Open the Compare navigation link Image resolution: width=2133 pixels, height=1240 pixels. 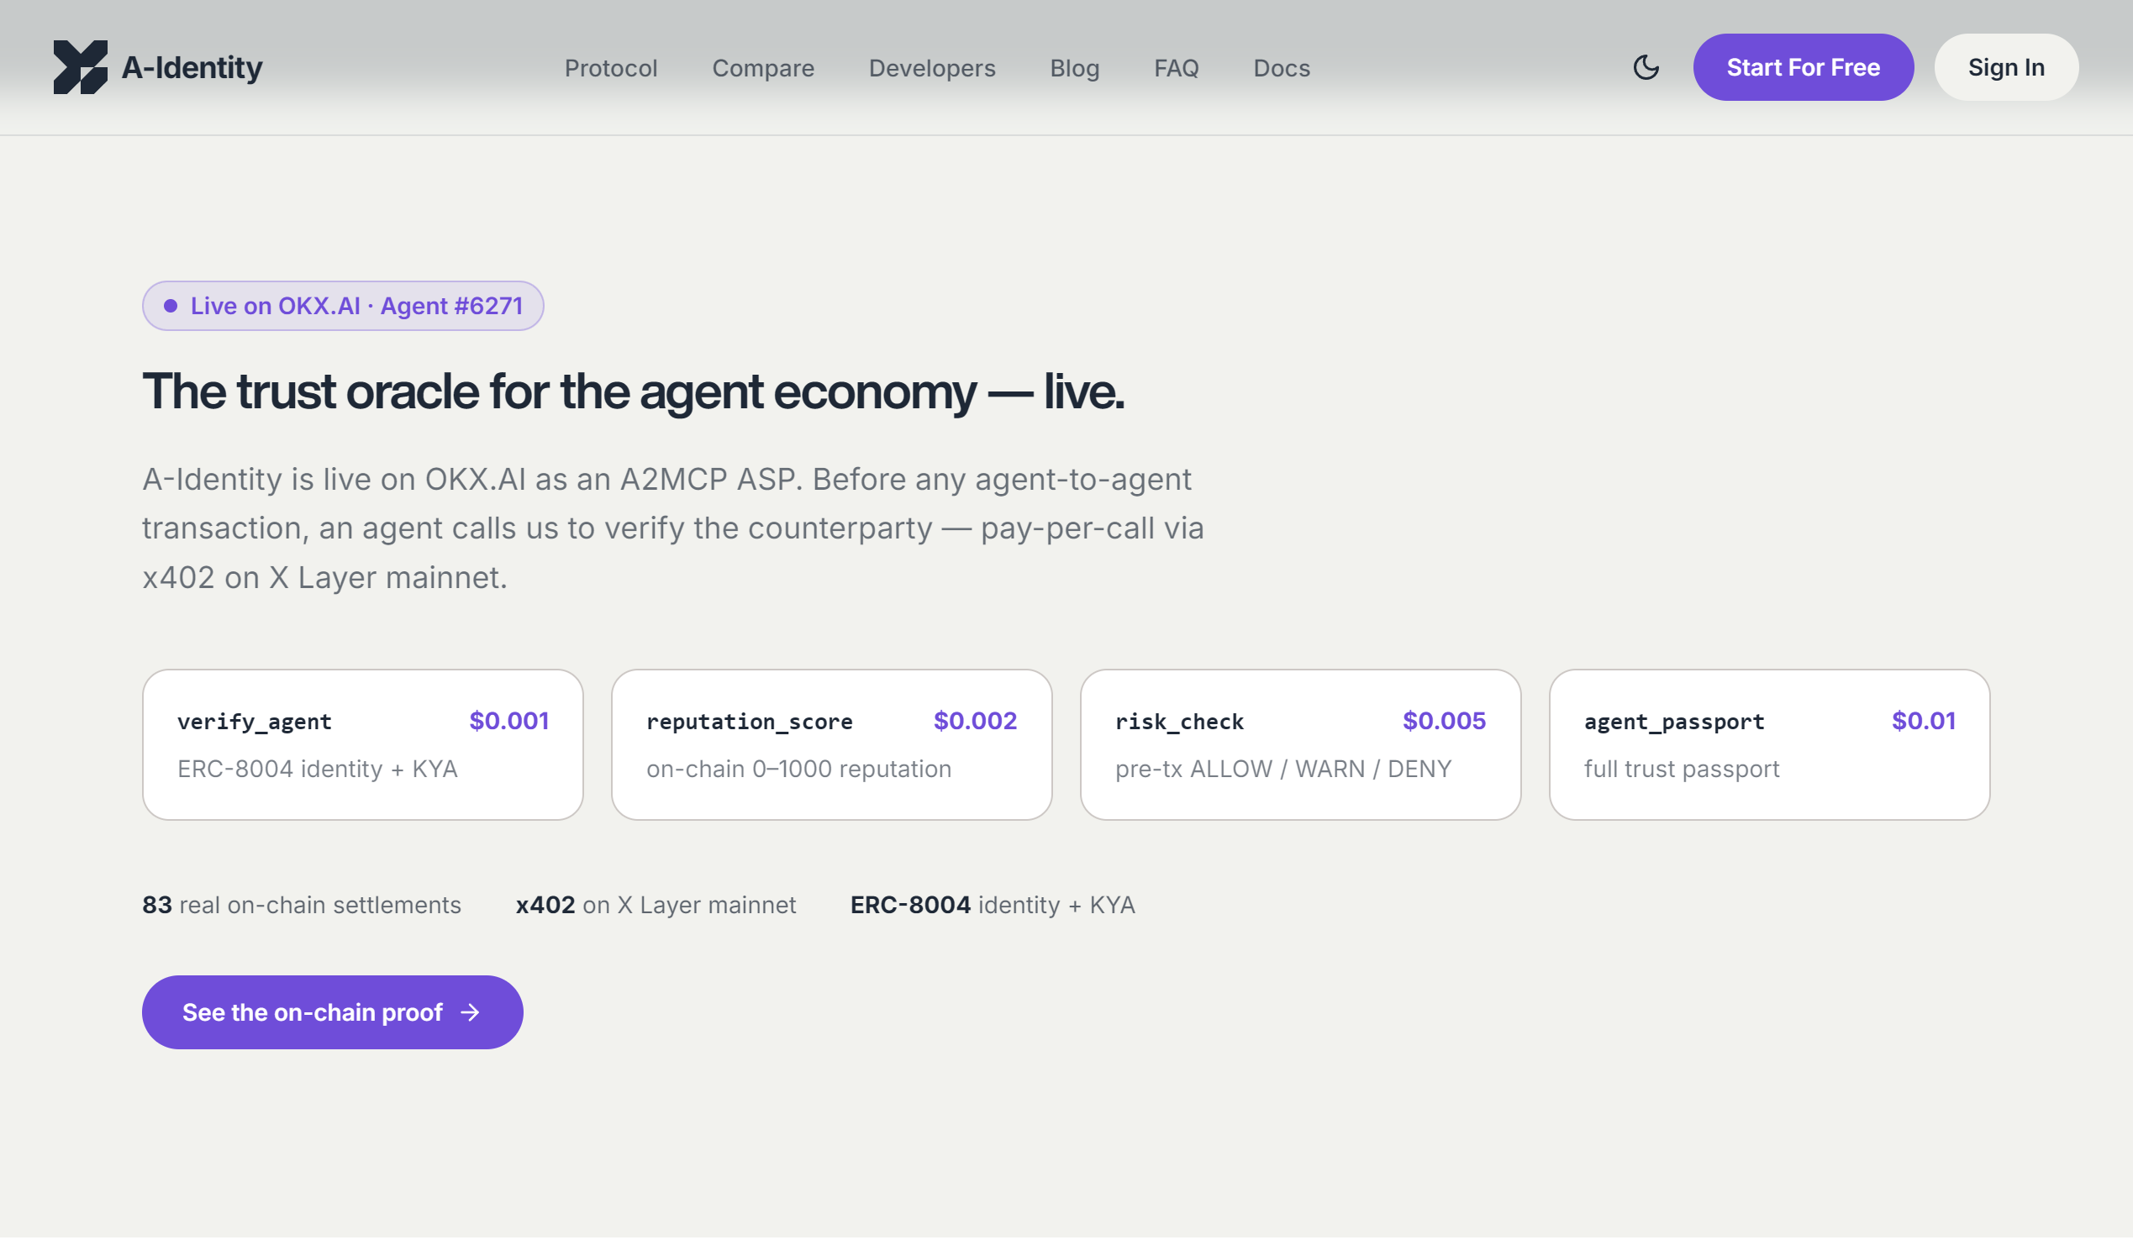(762, 68)
